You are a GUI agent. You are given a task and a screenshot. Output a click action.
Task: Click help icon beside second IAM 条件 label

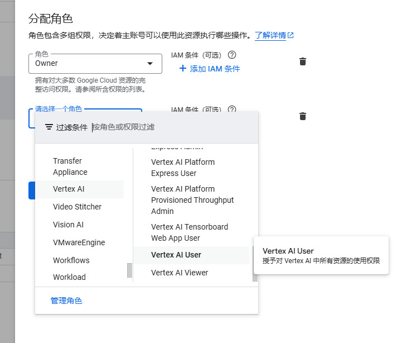[x=232, y=109]
